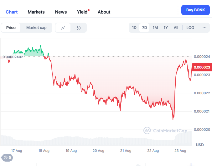
Task: Click the history clock badge showing 5
Action: click(x=7, y=158)
